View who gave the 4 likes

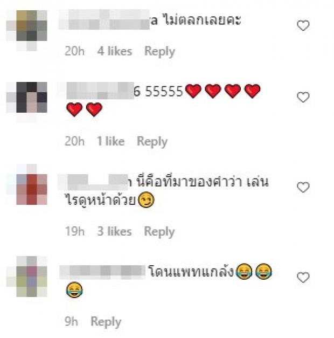click(x=115, y=51)
